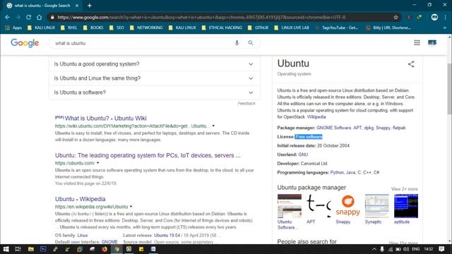The width and height of the screenshot is (452, 254).
Task: Reload the current page
Action: (28, 17)
